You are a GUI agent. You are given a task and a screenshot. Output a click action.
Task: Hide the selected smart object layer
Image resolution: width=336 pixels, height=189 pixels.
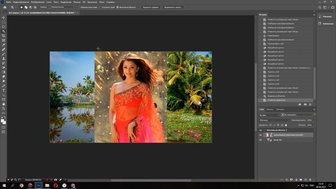260,135
